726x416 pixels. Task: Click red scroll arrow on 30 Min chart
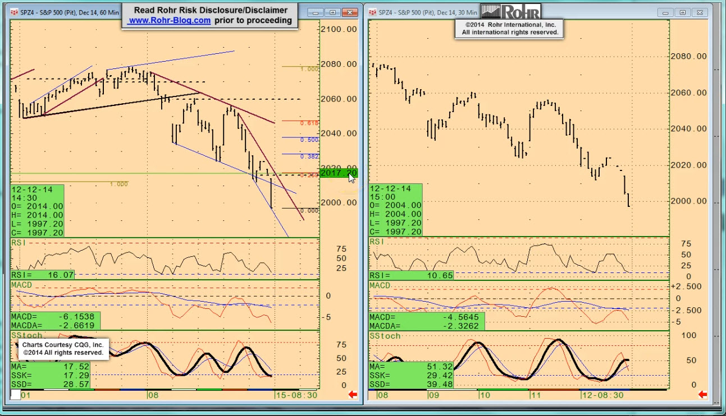click(x=702, y=395)
